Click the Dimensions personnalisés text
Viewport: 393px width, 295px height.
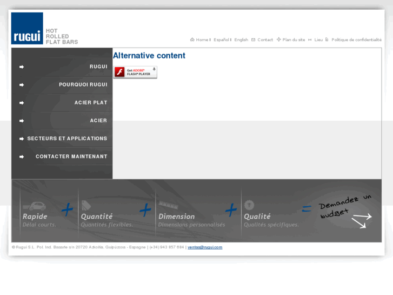(x=191, y=225)
